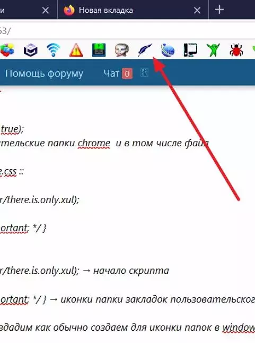This screenshot has height=343, width=255.
Task: Click the Firefox icon on Новая вкладка tab
Action: [x=69, y=10]
